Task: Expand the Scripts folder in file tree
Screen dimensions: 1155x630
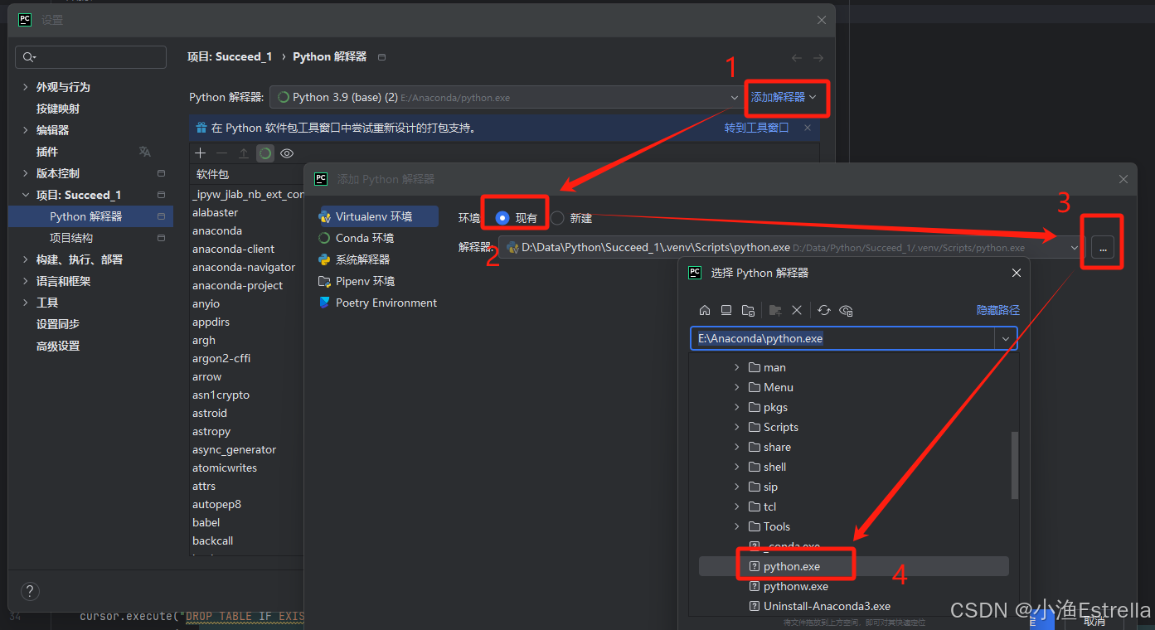Action: [736, 427]
